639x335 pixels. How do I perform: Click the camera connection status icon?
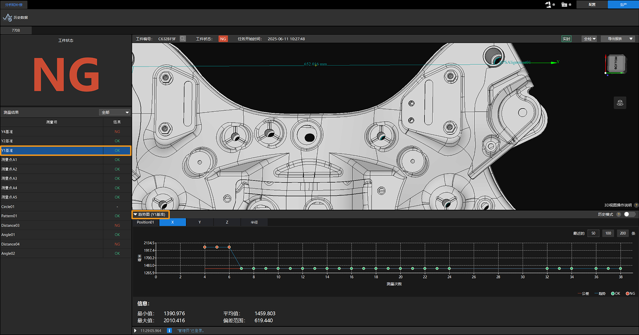point(565,5)
